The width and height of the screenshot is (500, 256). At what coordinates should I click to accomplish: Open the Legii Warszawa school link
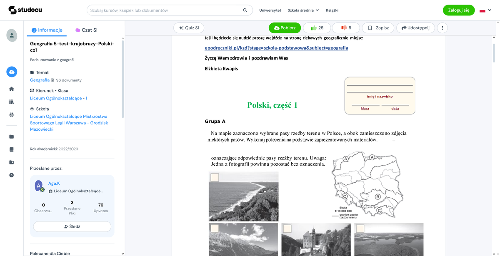coord(69,123)
